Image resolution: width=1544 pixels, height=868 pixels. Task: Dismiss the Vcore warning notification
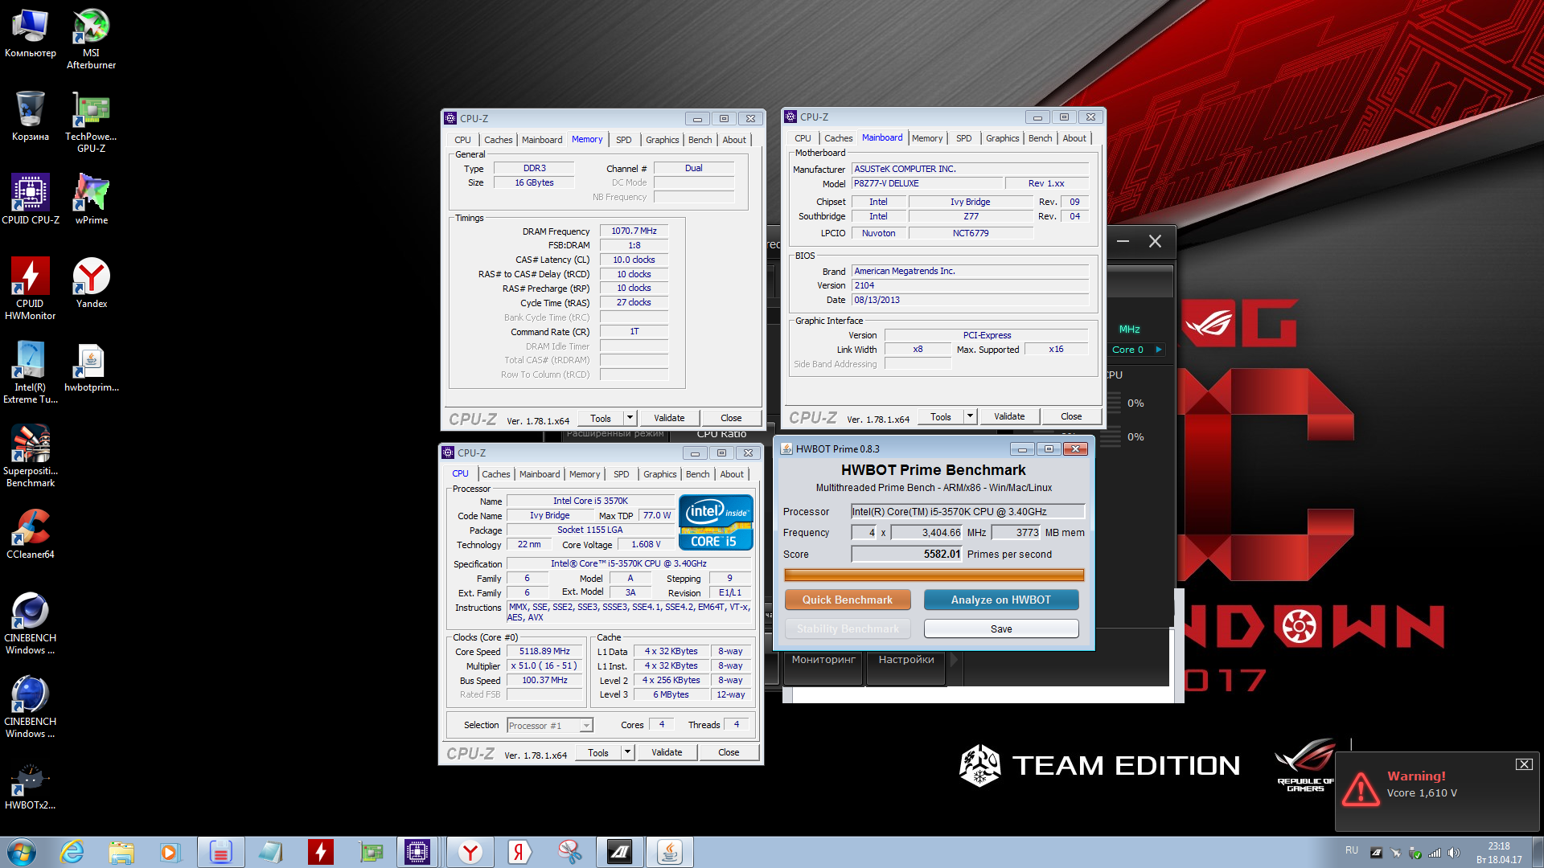1524,764
